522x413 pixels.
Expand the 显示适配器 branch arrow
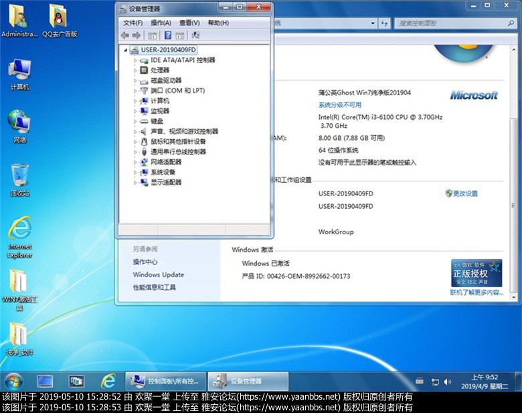pos(135,183)
